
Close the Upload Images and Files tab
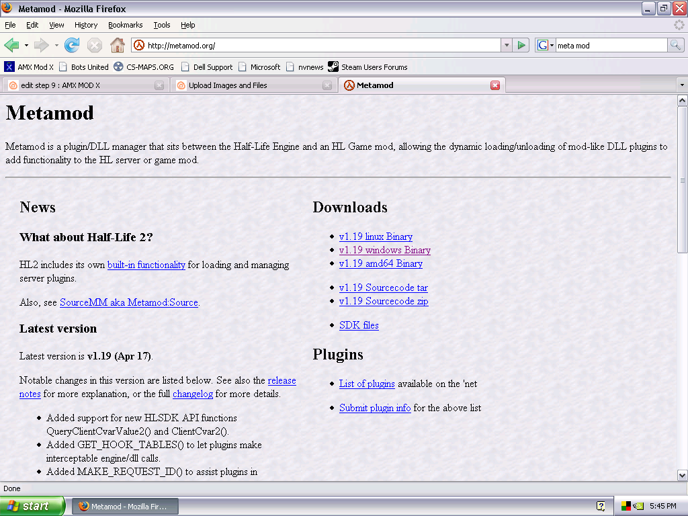coord(327,85)
